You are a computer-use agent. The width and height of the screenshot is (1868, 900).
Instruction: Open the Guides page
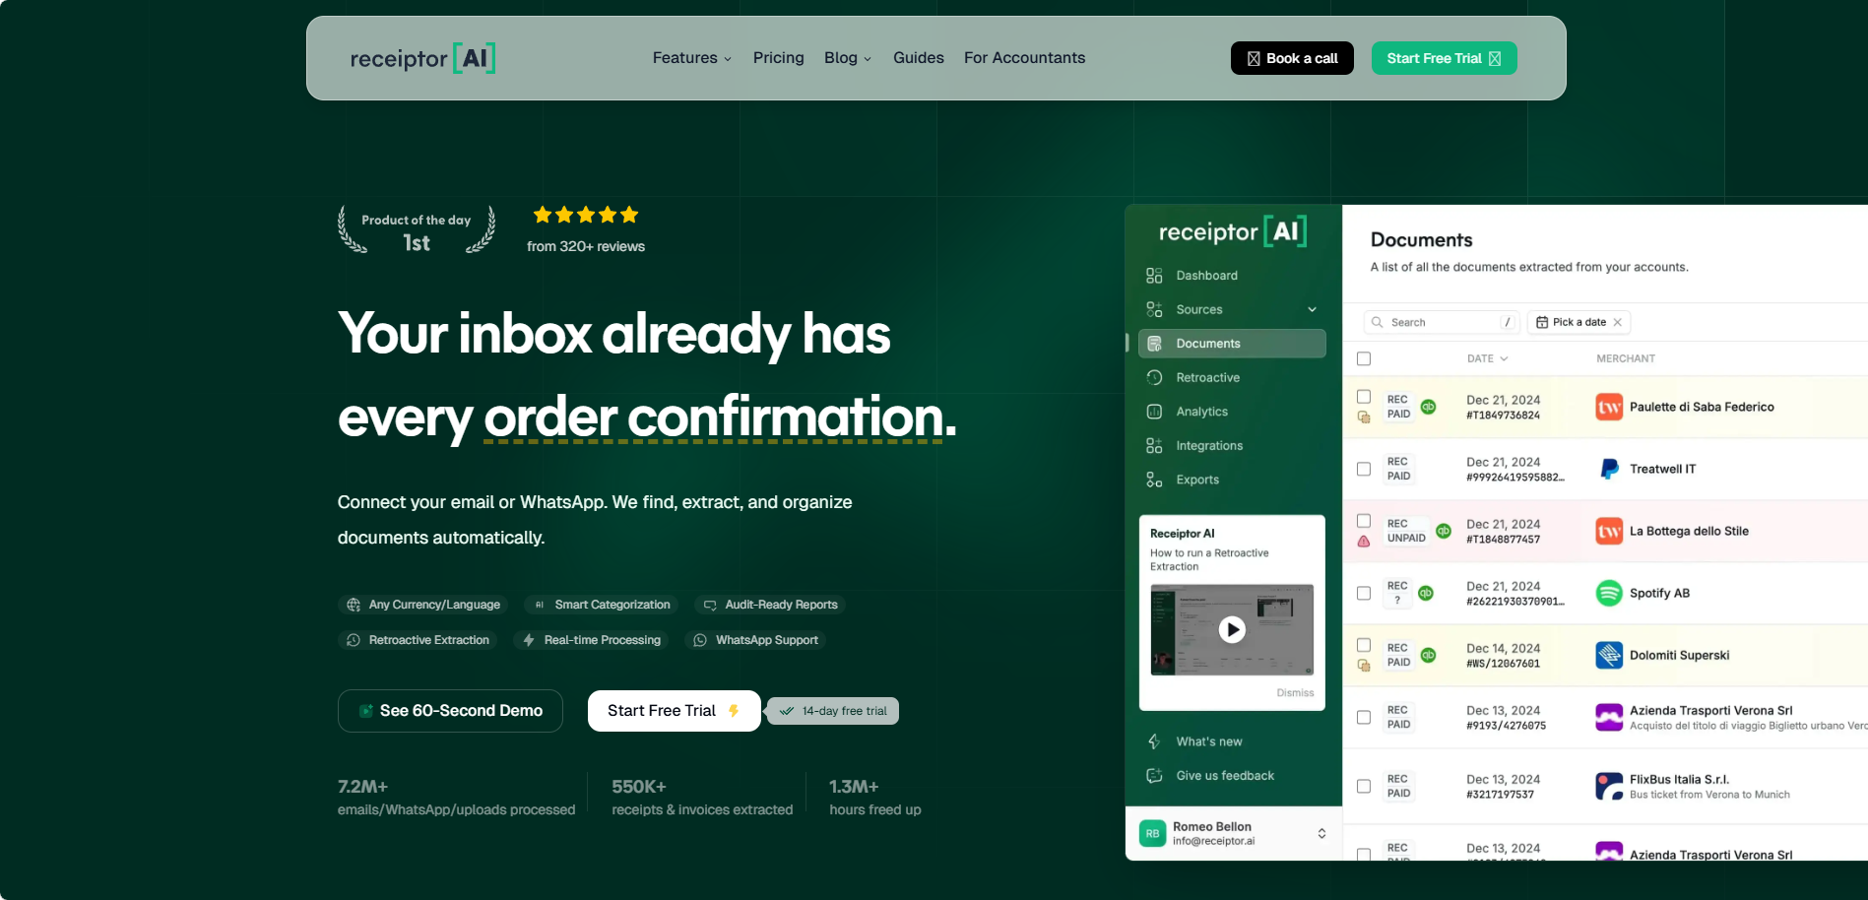(918, 58)
